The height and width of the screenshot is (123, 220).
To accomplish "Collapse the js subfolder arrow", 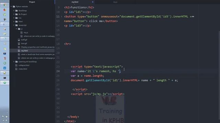I will point(16,29).
